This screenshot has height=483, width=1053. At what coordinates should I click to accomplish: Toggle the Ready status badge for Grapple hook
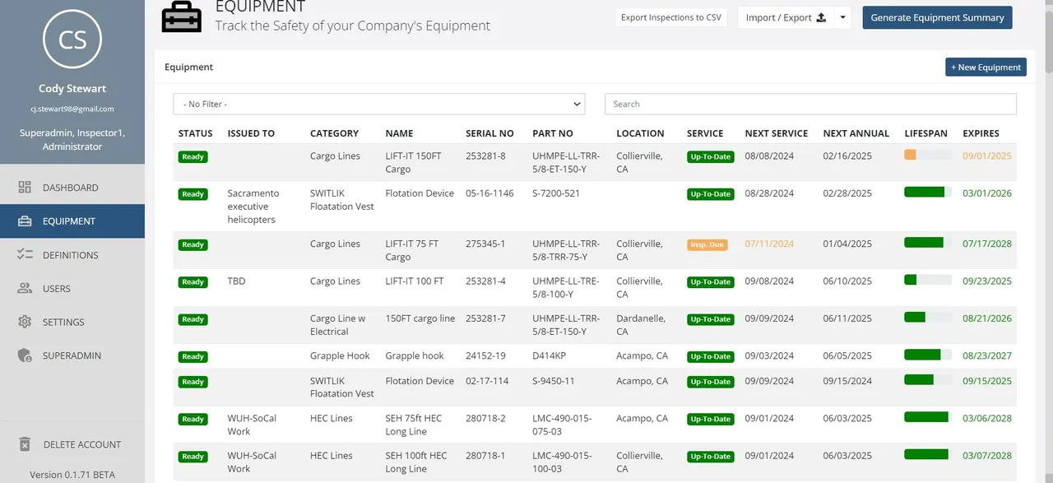(193, 356)
